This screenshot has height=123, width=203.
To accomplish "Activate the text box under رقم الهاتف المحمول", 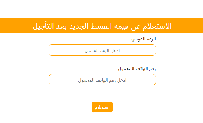I will click(x=102, y=80).
